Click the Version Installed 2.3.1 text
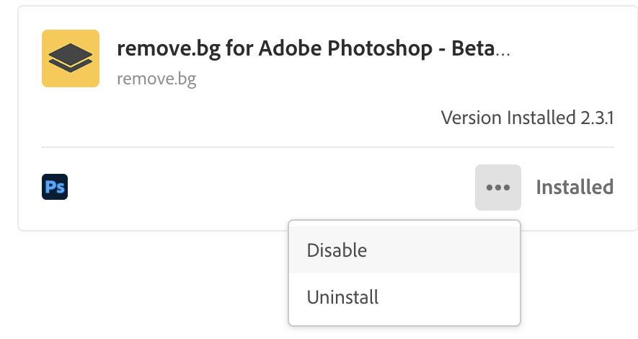Image resolution: width=638 pixels, height=339 pixels. tap(527, 118)
